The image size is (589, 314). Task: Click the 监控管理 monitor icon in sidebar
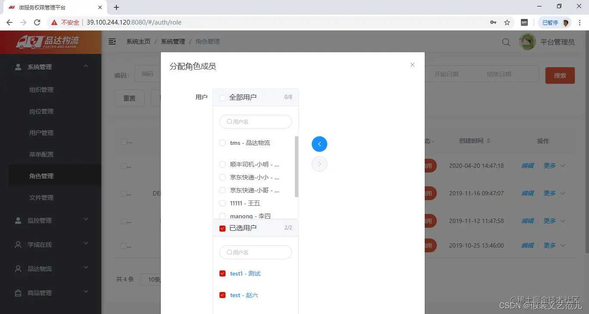tap(18, 220)
